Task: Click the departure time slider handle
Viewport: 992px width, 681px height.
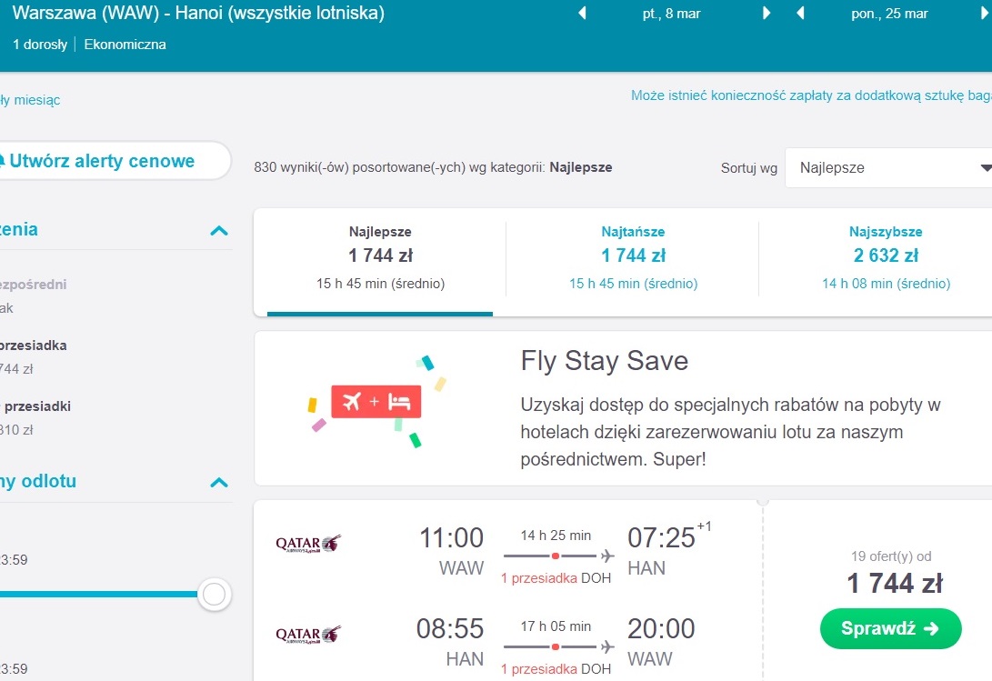Action: pos(214,595)
